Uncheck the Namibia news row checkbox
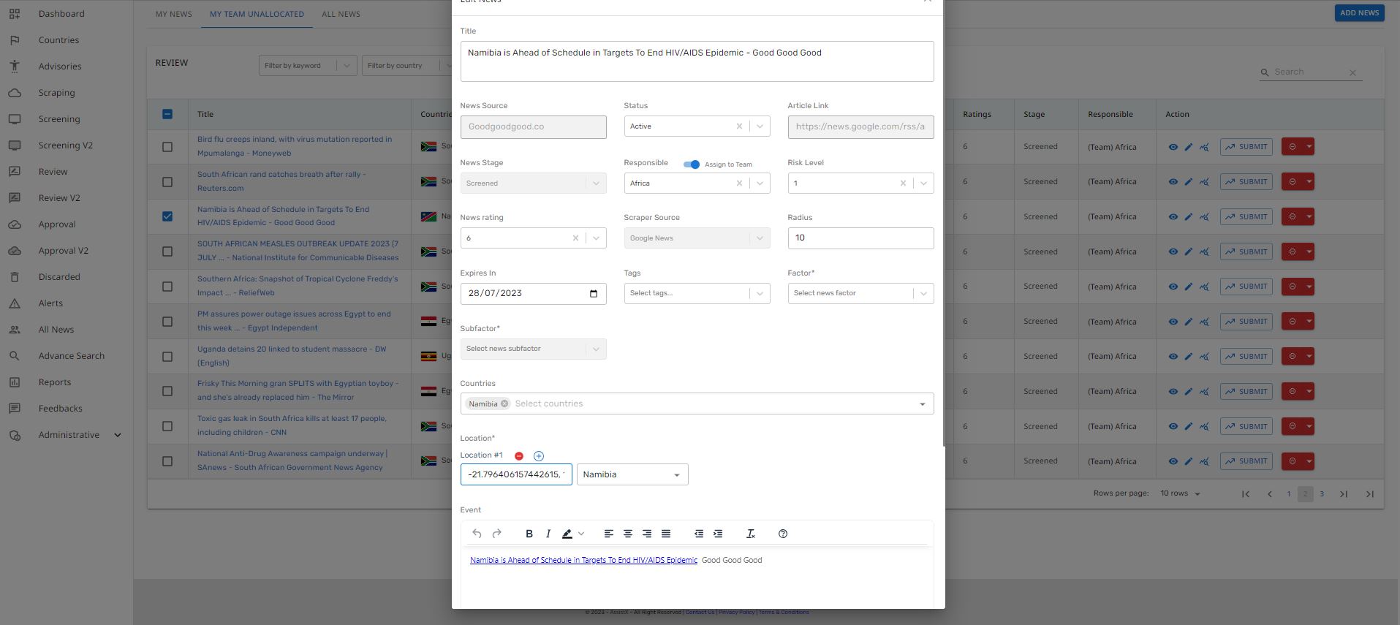Viewport: 1400px width, 625px height. point(167,216)
